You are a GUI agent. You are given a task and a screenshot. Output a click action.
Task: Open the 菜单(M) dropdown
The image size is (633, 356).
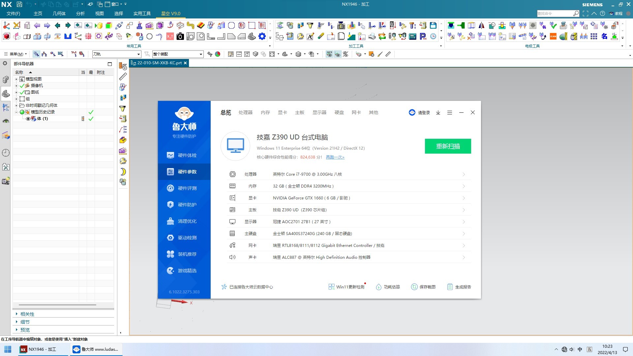coord(16,54)
